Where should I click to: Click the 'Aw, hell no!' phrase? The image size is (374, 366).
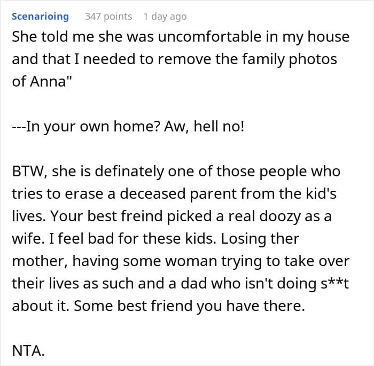click(x=204, y=126)
